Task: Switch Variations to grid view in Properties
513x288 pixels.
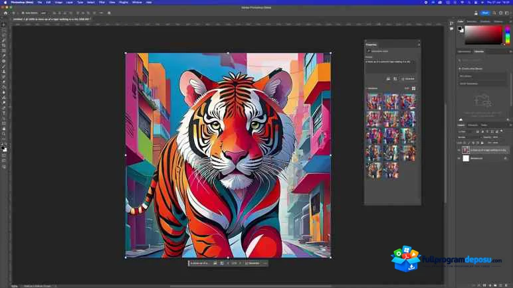Action: 413,88
